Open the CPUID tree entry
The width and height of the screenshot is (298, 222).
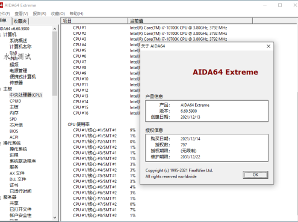point(15,101)
